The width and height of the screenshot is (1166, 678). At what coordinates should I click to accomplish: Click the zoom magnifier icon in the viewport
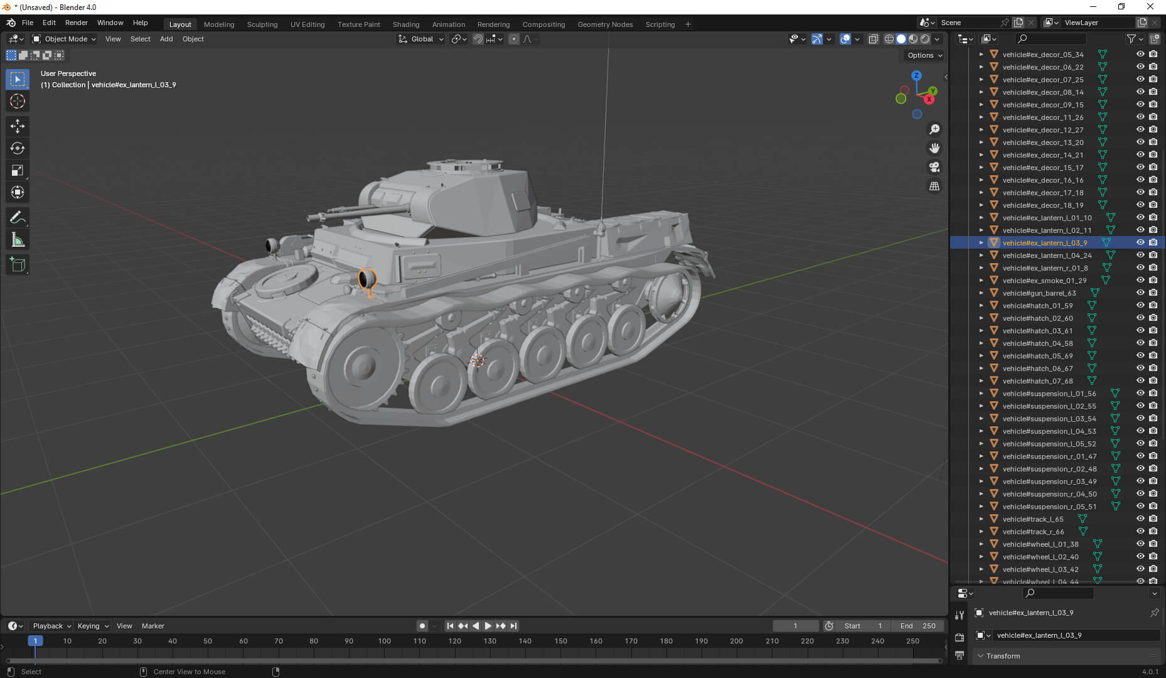point(934,129)
